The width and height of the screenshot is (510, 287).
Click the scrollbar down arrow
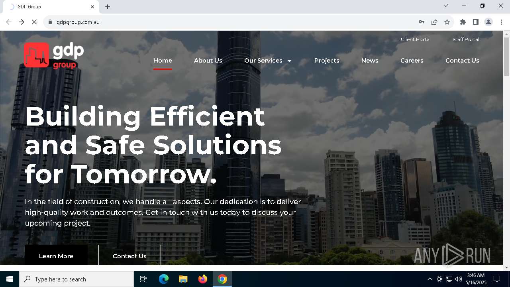pos(506,267)
